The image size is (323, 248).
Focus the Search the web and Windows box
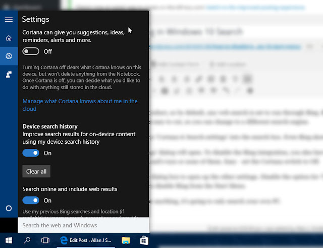click(83, 225)
